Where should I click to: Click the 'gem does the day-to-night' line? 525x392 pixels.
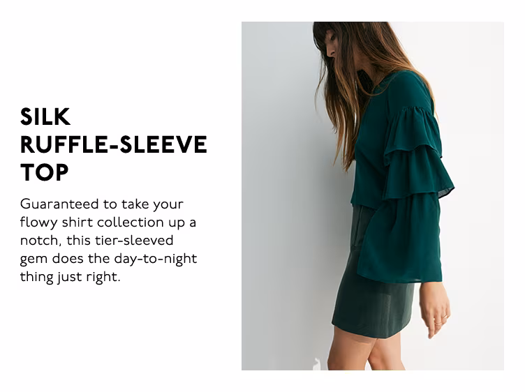108,259
